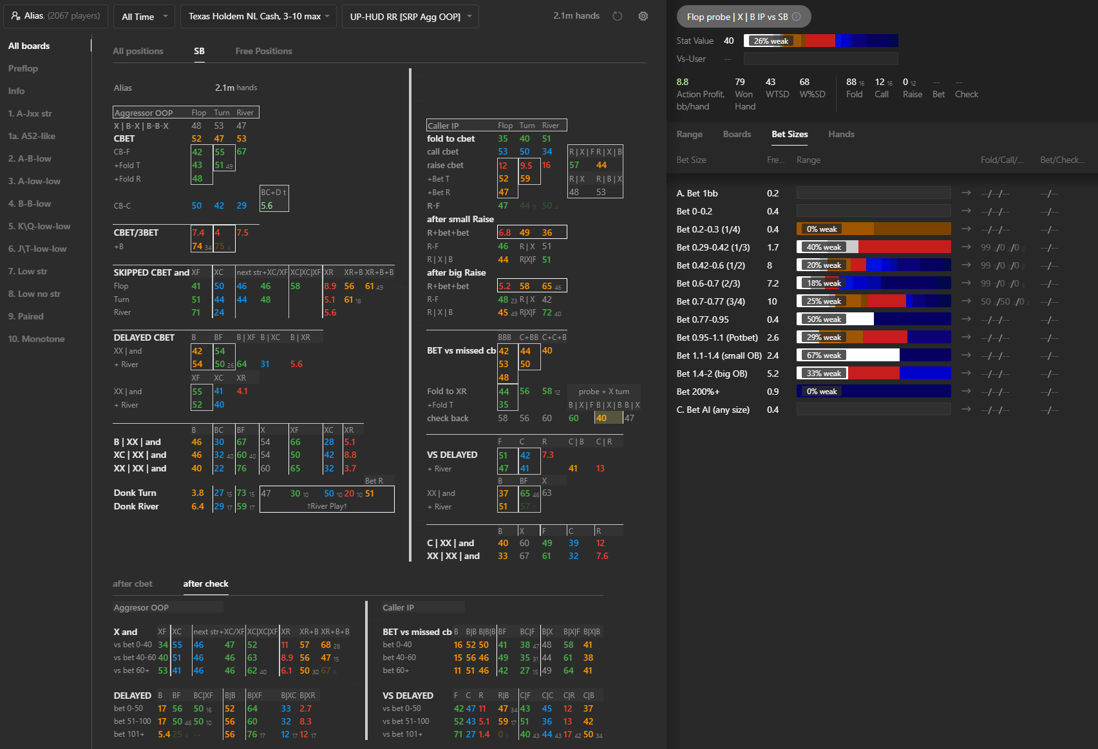Click the arrow in the Bet 200%+ row

(x=966, y=392)
